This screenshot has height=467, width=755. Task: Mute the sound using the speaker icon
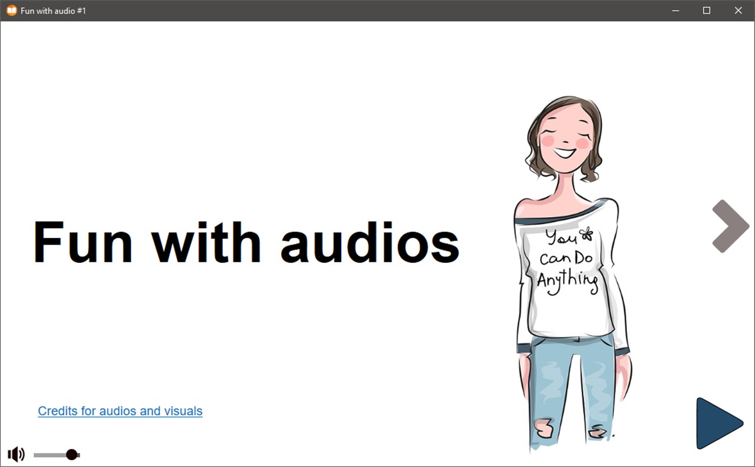(16, 455)
